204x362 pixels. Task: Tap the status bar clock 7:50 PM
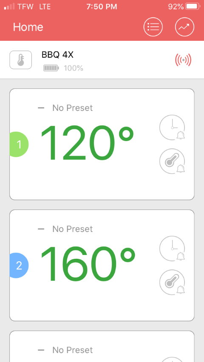tap(102, 7)
